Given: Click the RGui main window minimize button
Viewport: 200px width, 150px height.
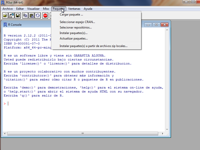Looking at the screenshot, I should [x=186, y=2].
